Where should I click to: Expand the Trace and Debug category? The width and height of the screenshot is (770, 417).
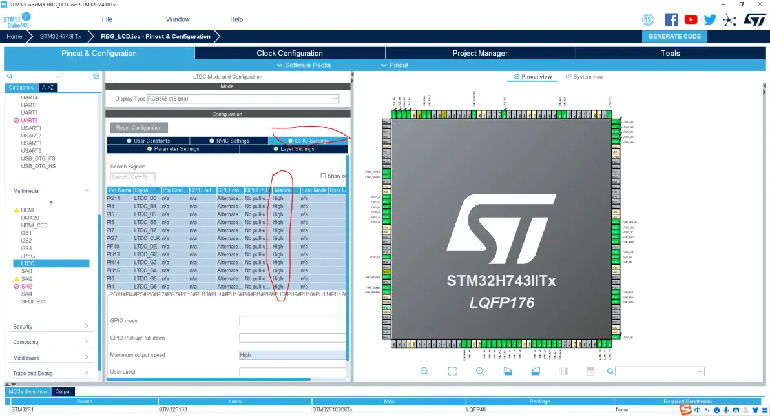pyautogui.click(x=87, y=373)
